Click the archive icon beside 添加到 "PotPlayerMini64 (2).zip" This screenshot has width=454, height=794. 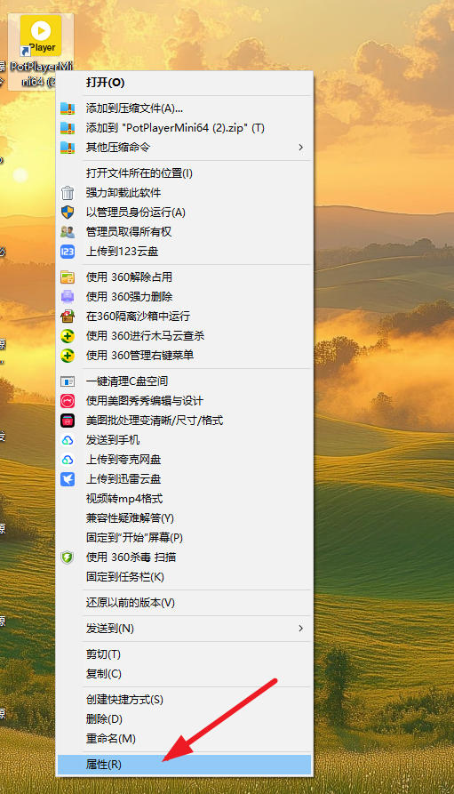pyautogui.click(x=68, y=128)
